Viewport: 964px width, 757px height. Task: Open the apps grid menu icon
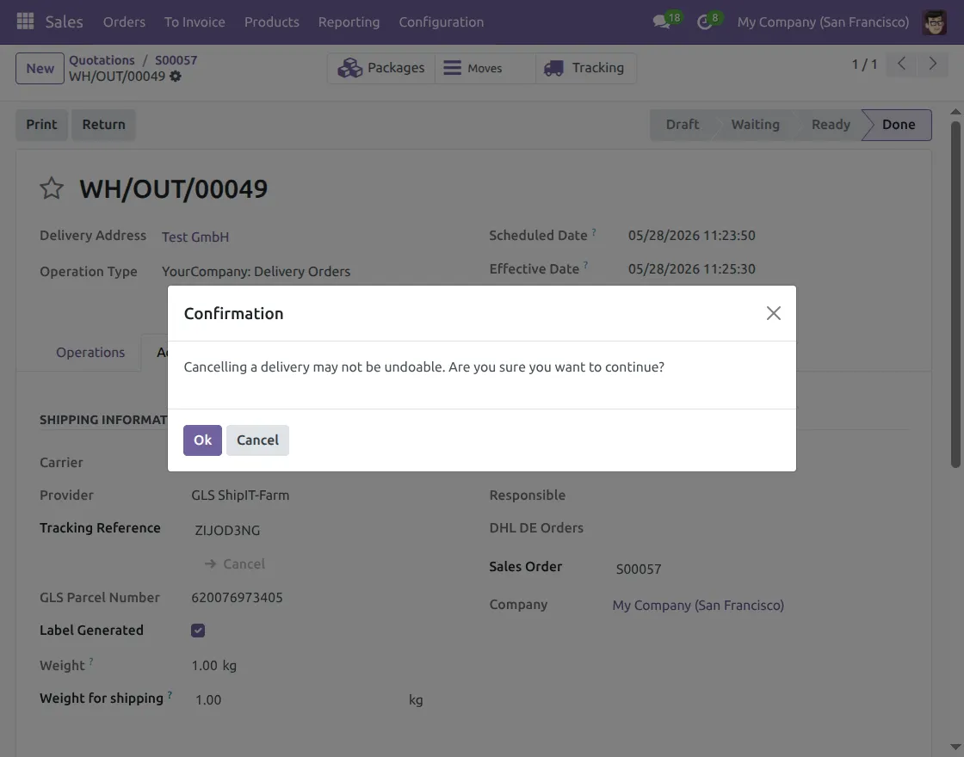(x=25, y=22)
